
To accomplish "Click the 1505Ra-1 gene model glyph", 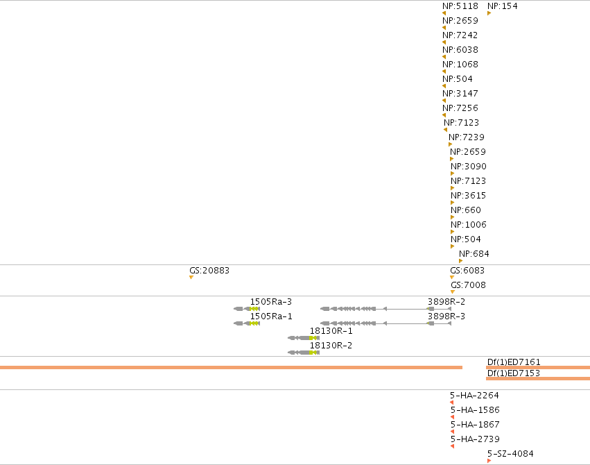I will 247,323.
